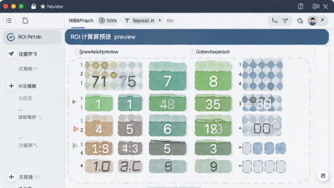Click the search clock icon near avatar

coord(300,21)
